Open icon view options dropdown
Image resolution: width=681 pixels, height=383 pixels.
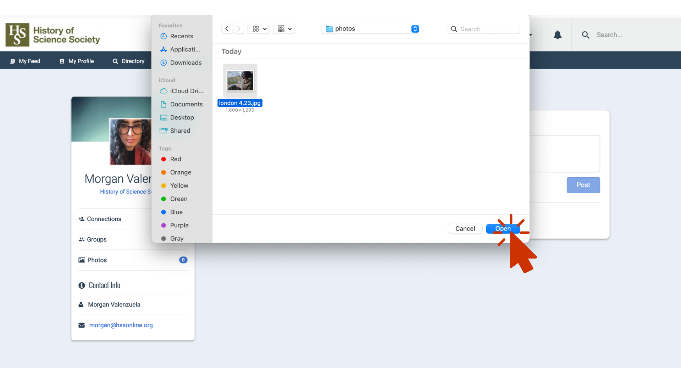click(x=259, y=29)
